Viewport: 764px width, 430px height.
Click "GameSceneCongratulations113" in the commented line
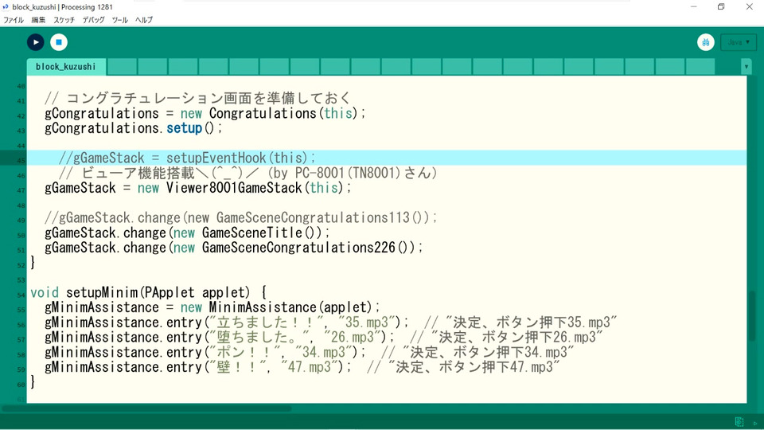pos(313,217)
